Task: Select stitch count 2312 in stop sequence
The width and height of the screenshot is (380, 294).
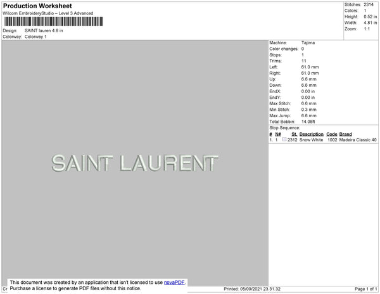Action: pos(292,140)
